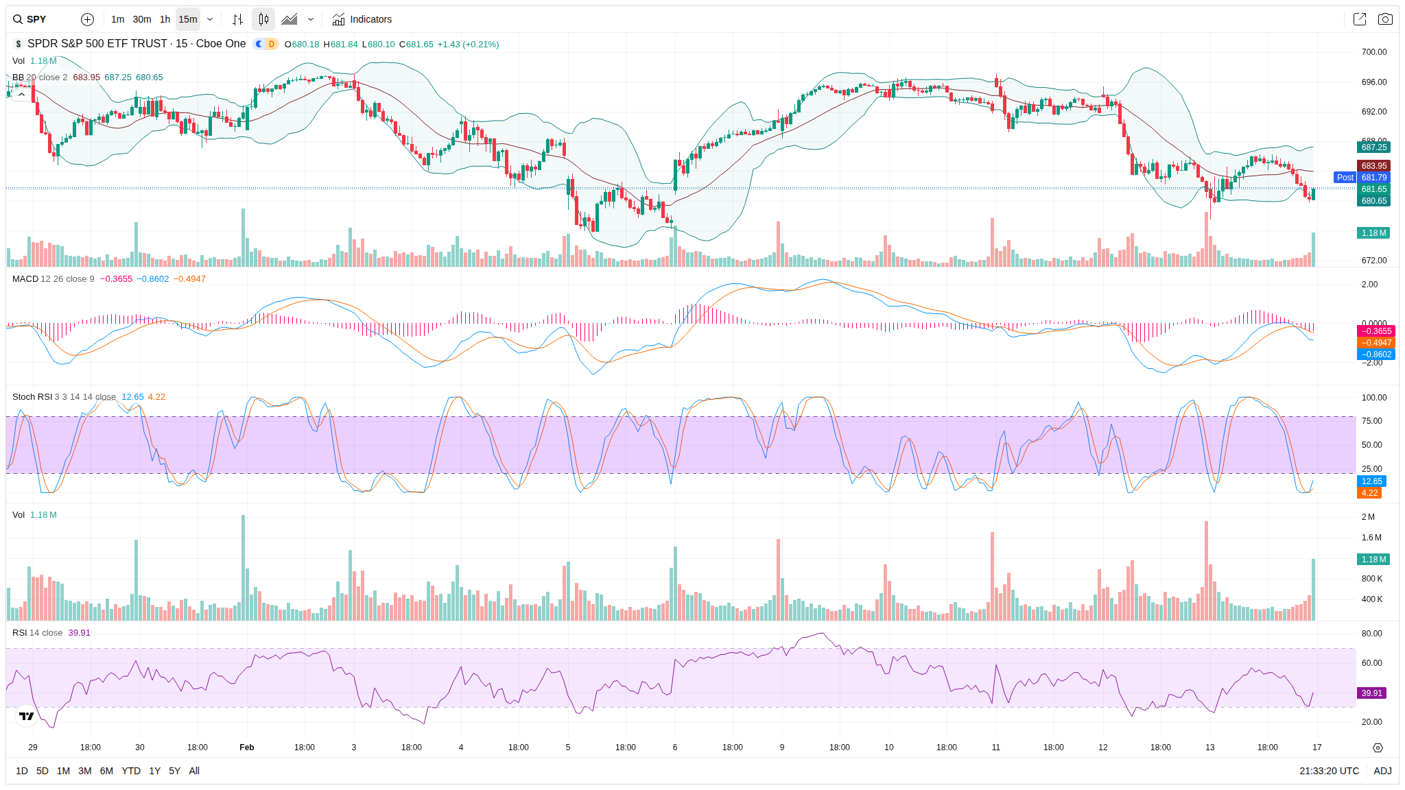Select the 3M date range
The width and height of the screenshot is (1405, 790).
(85, 771)
